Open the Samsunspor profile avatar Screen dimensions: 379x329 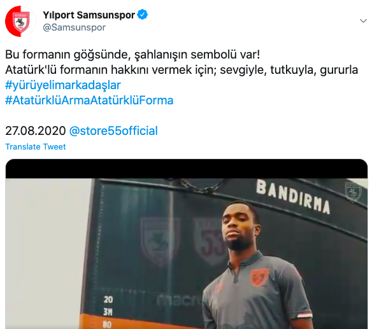click(x=20, y=21)
